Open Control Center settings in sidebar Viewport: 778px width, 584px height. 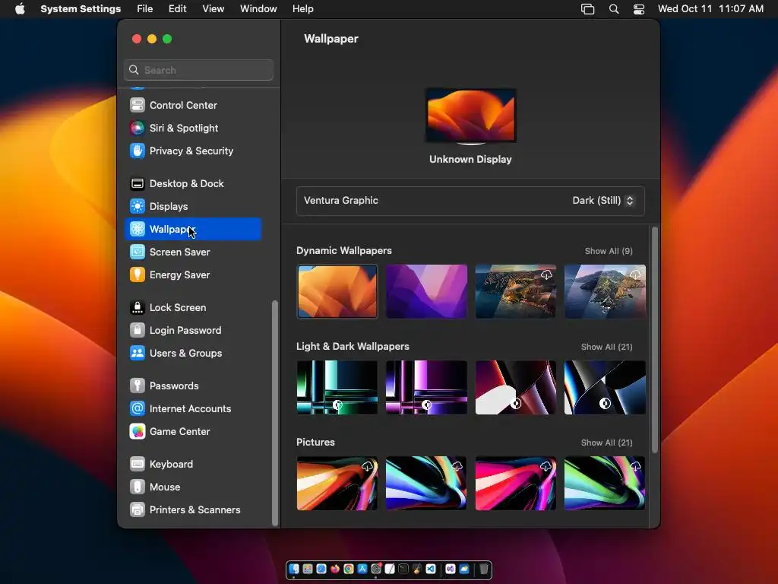[x=193, y=105]
